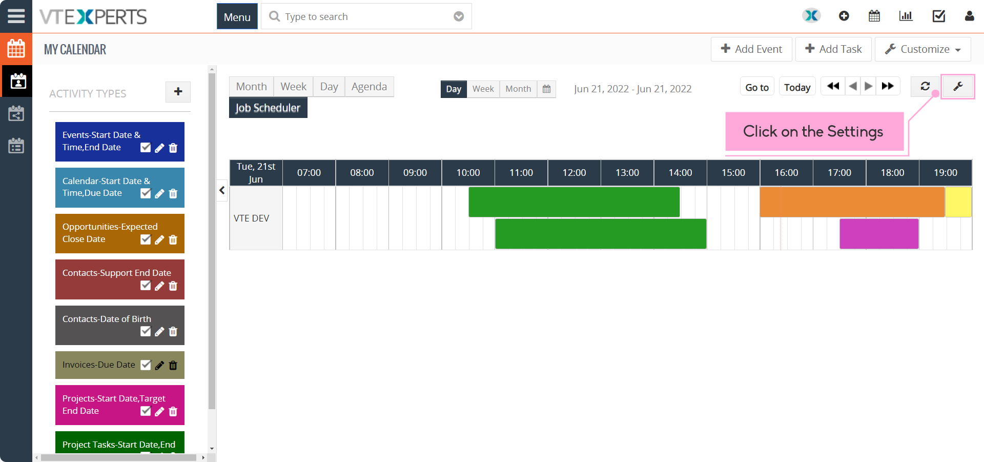984x462 pixels.
Task: Delete the Calendar-Start Date activity type
Action: coord(173,193)
